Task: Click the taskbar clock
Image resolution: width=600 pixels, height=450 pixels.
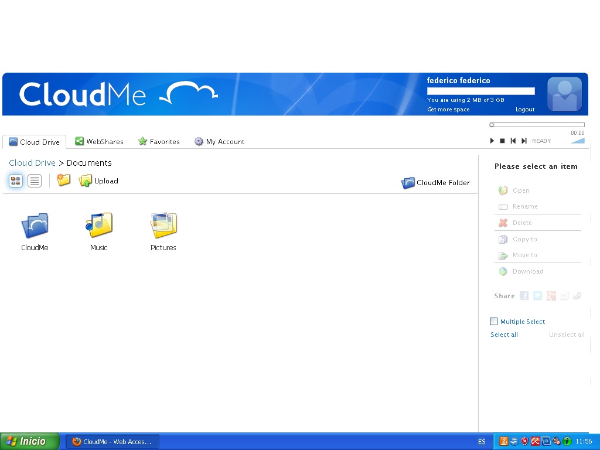Action: click(x=584, y=442)
